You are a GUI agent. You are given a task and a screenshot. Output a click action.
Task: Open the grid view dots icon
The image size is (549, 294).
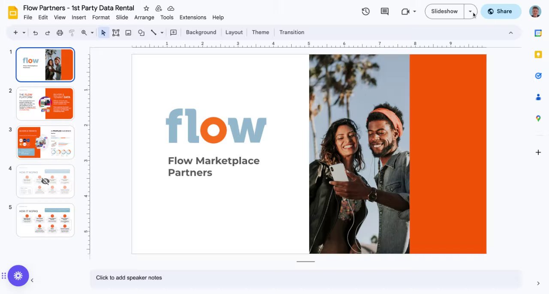pos(3,276)
